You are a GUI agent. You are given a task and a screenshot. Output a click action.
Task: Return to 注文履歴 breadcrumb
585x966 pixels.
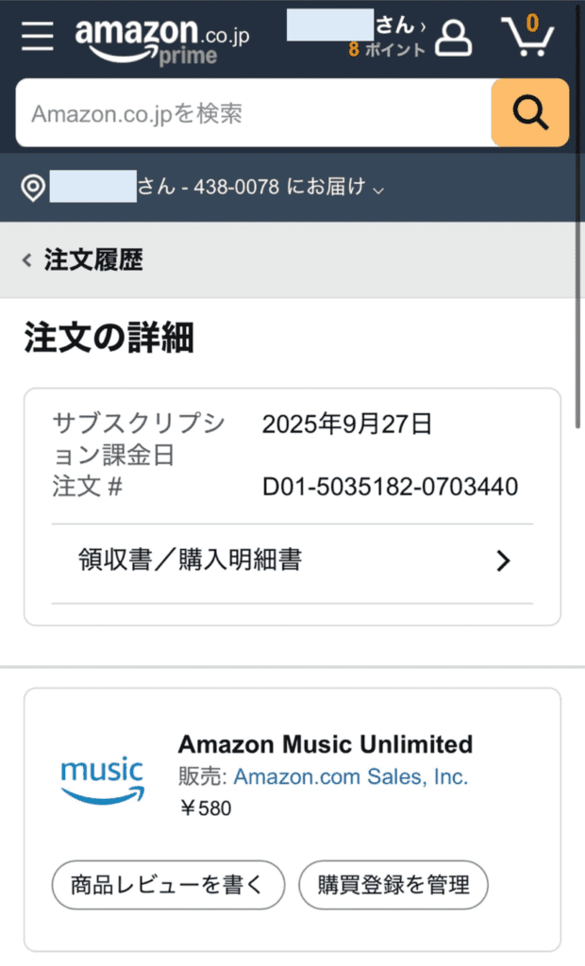click(93, 260)
